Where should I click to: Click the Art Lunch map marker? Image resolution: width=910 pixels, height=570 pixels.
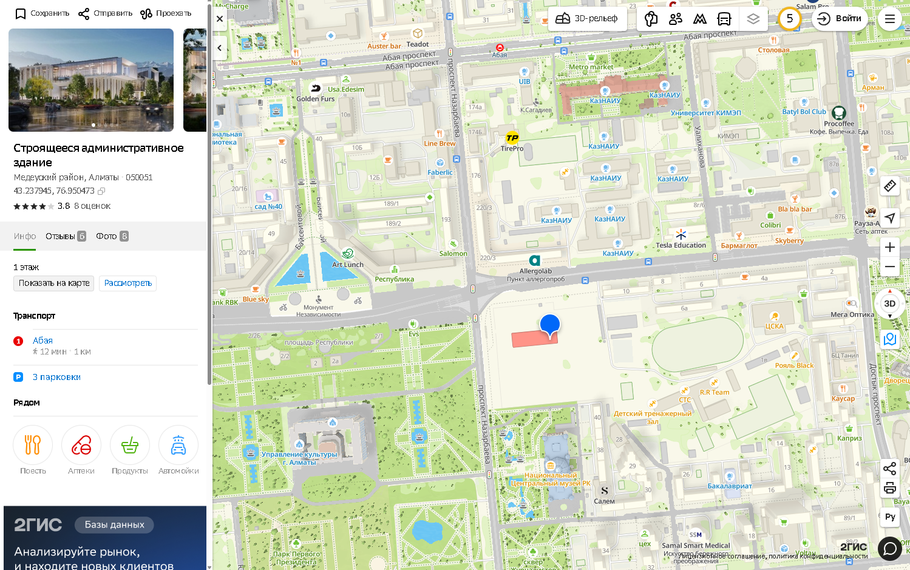point(348,254)
